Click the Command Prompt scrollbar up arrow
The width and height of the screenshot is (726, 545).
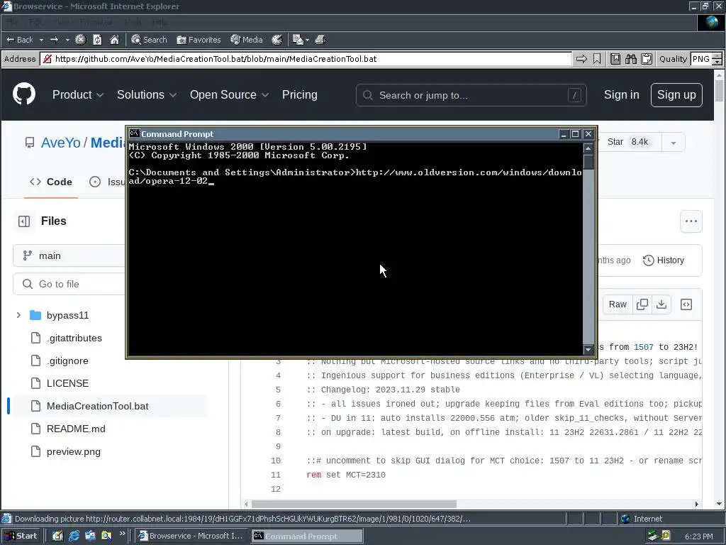pyautogui.click(x=588, y=148)
